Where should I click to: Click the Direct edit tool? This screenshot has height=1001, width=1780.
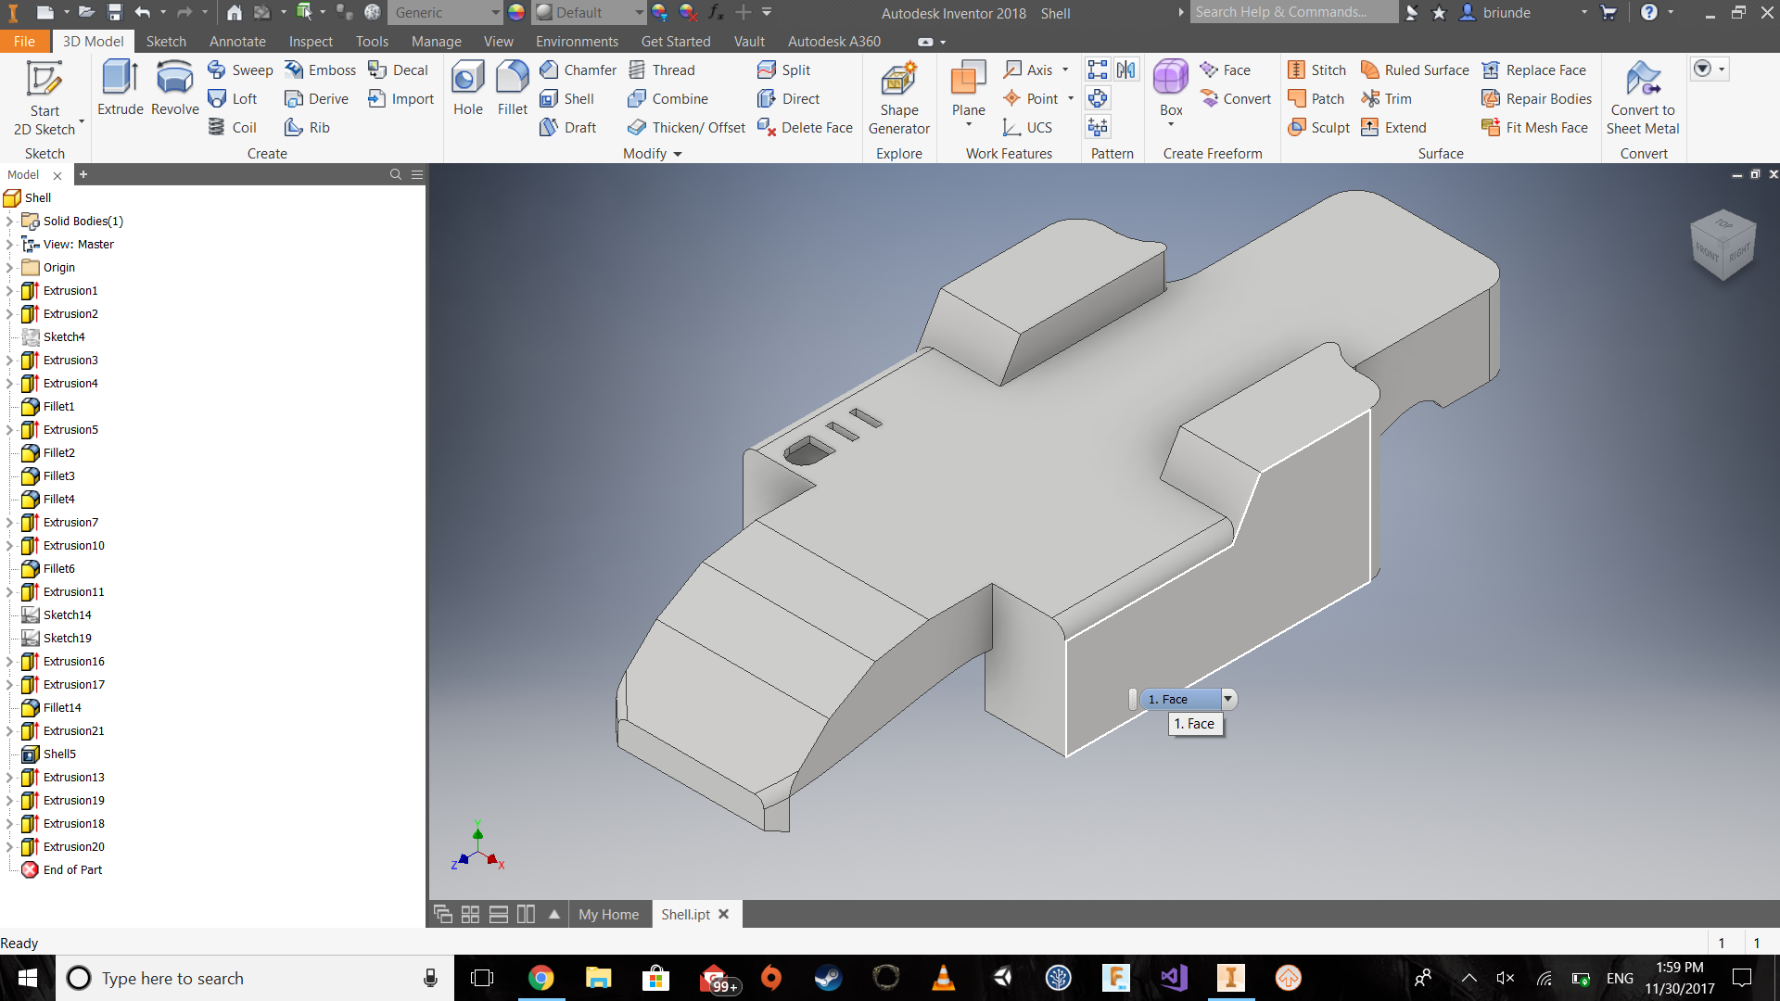788,98
